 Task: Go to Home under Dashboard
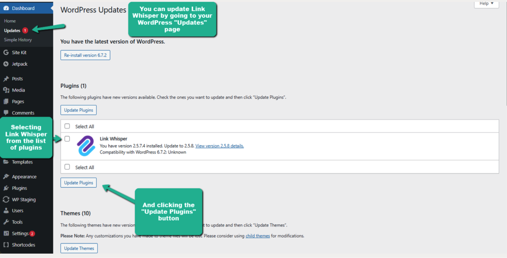(x=10, y=21)
